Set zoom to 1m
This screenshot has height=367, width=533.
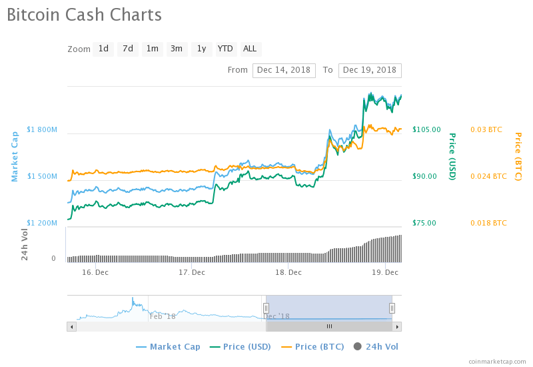(x=153, y=49)
